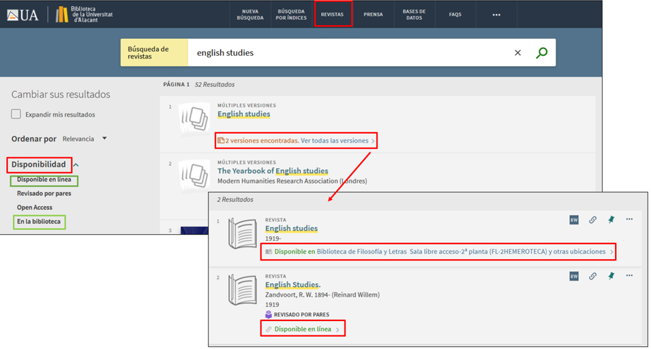Click RW export icon on first English studies result

(x=574, y=220)
